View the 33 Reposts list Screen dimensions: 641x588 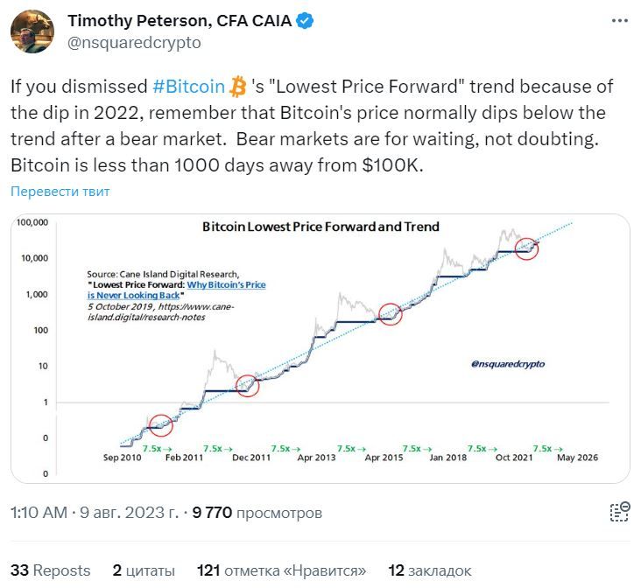tap(50, 570)
